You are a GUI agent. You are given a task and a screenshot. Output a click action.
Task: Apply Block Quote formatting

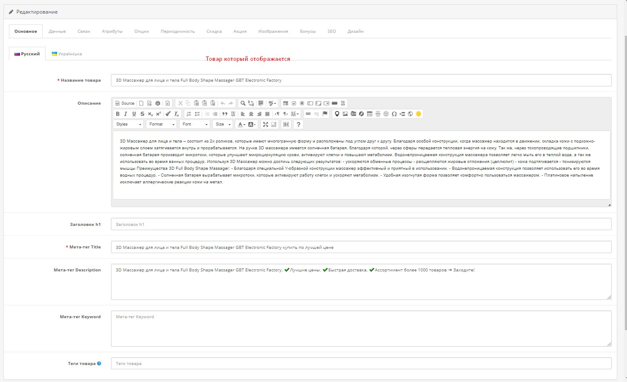[225, 114]
